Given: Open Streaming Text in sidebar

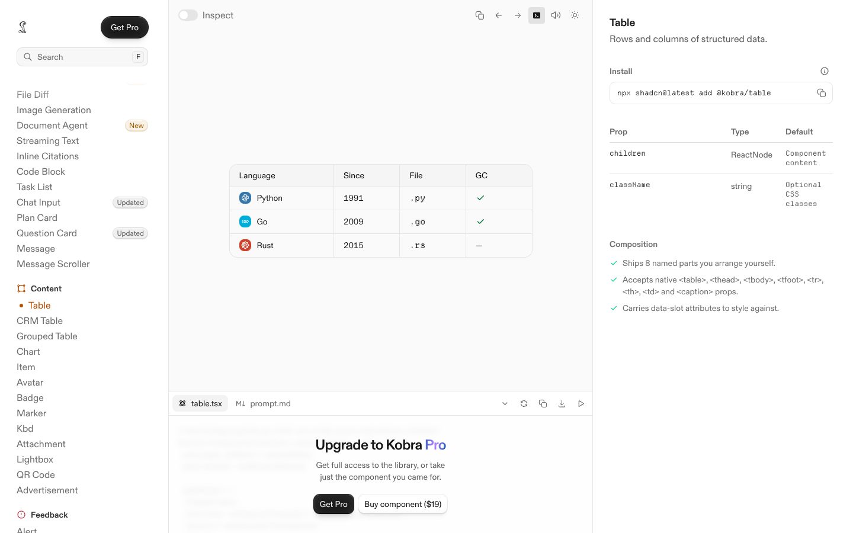Looking at the screenshot, I should (47, 141).
